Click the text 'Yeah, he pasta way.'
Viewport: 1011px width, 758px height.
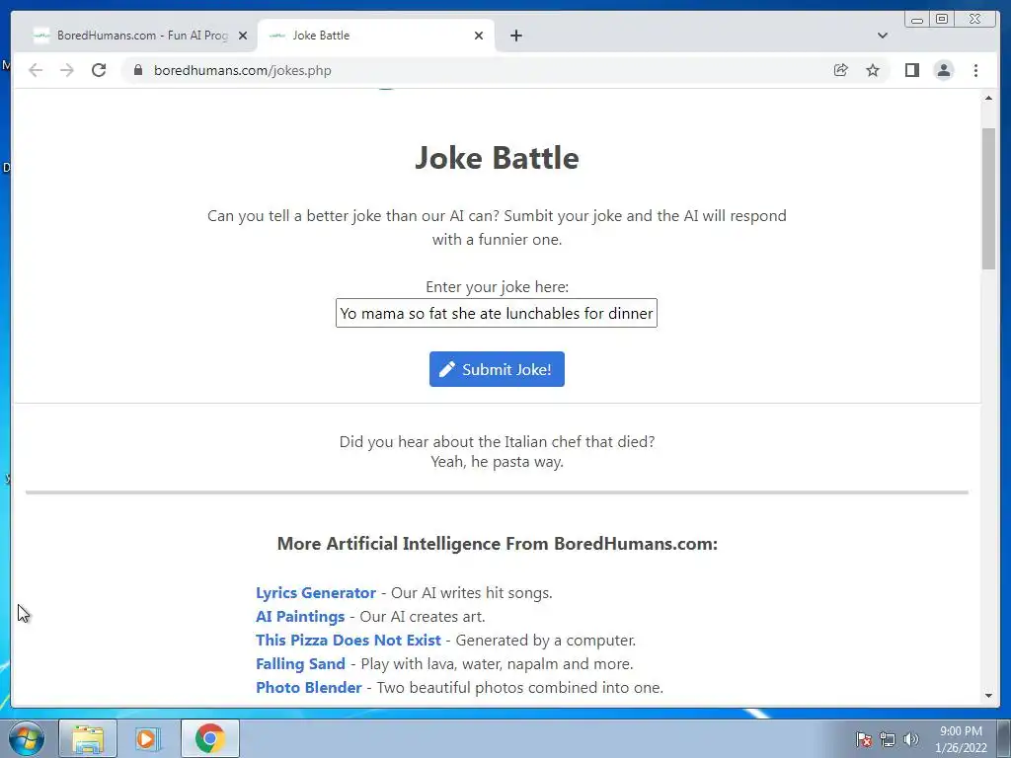point(497,462)
